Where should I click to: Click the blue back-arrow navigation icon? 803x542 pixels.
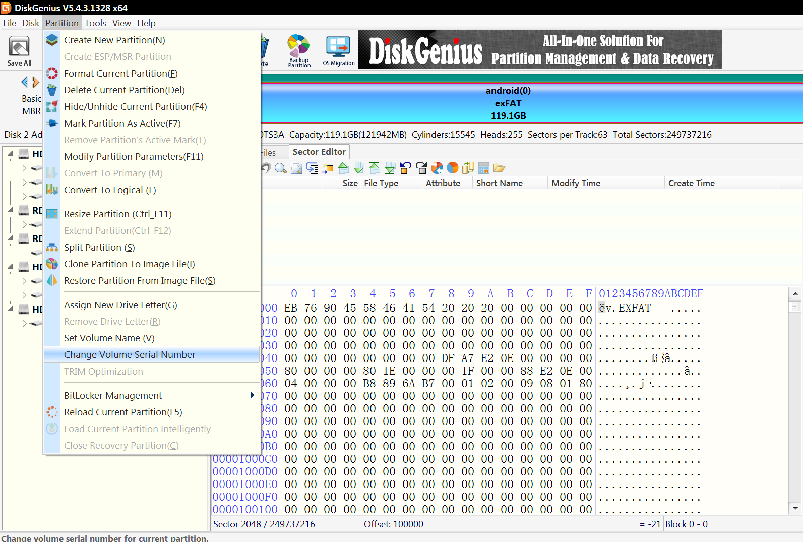click(x=406, y=168)
